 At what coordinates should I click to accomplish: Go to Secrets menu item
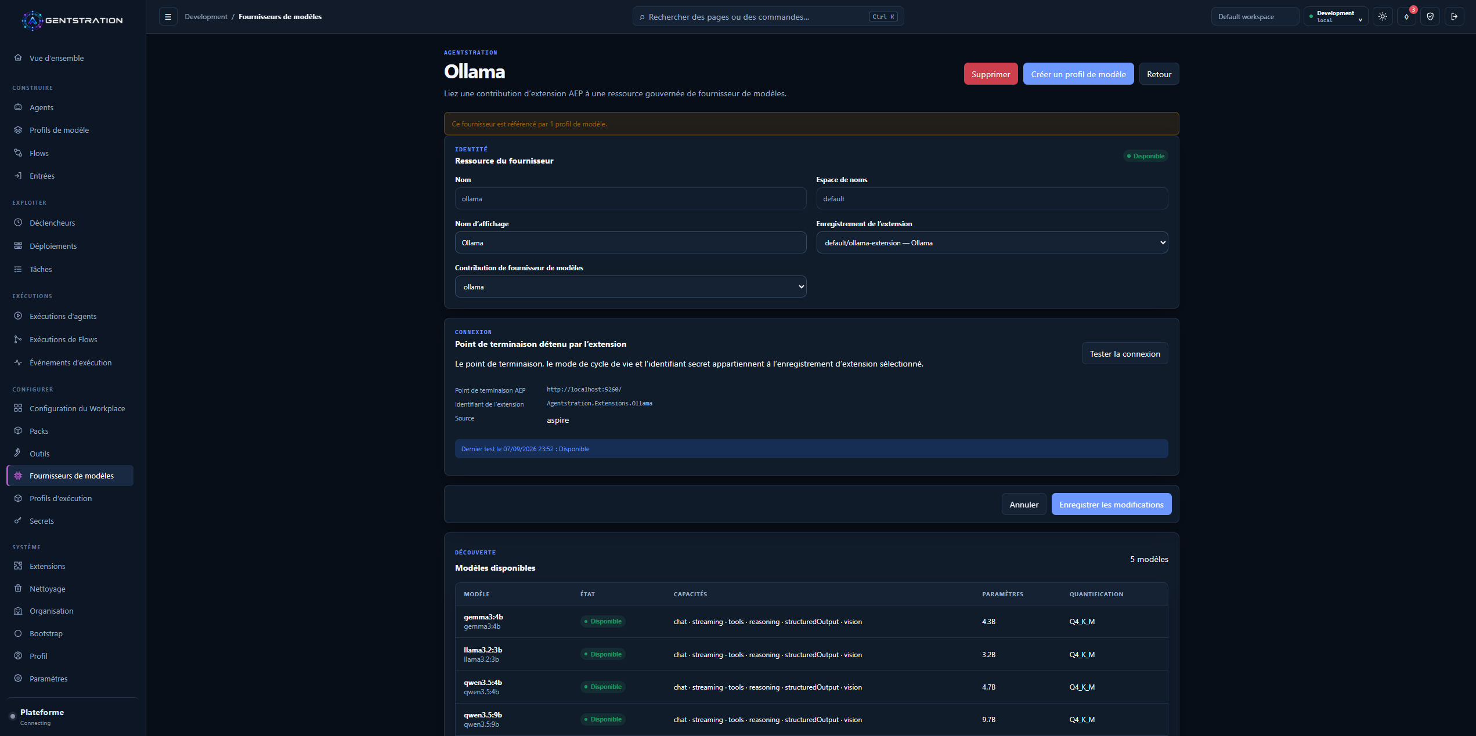42,521
